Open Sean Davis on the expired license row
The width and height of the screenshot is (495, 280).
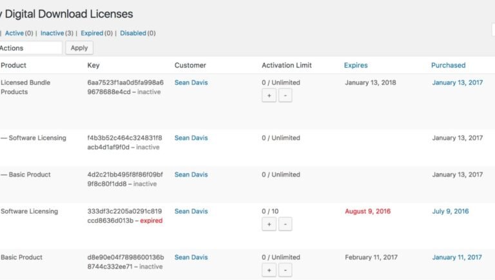tap(191, 211)
